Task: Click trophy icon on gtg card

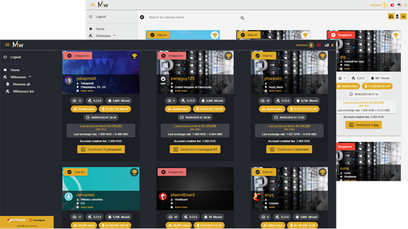Action: [396, 35]
